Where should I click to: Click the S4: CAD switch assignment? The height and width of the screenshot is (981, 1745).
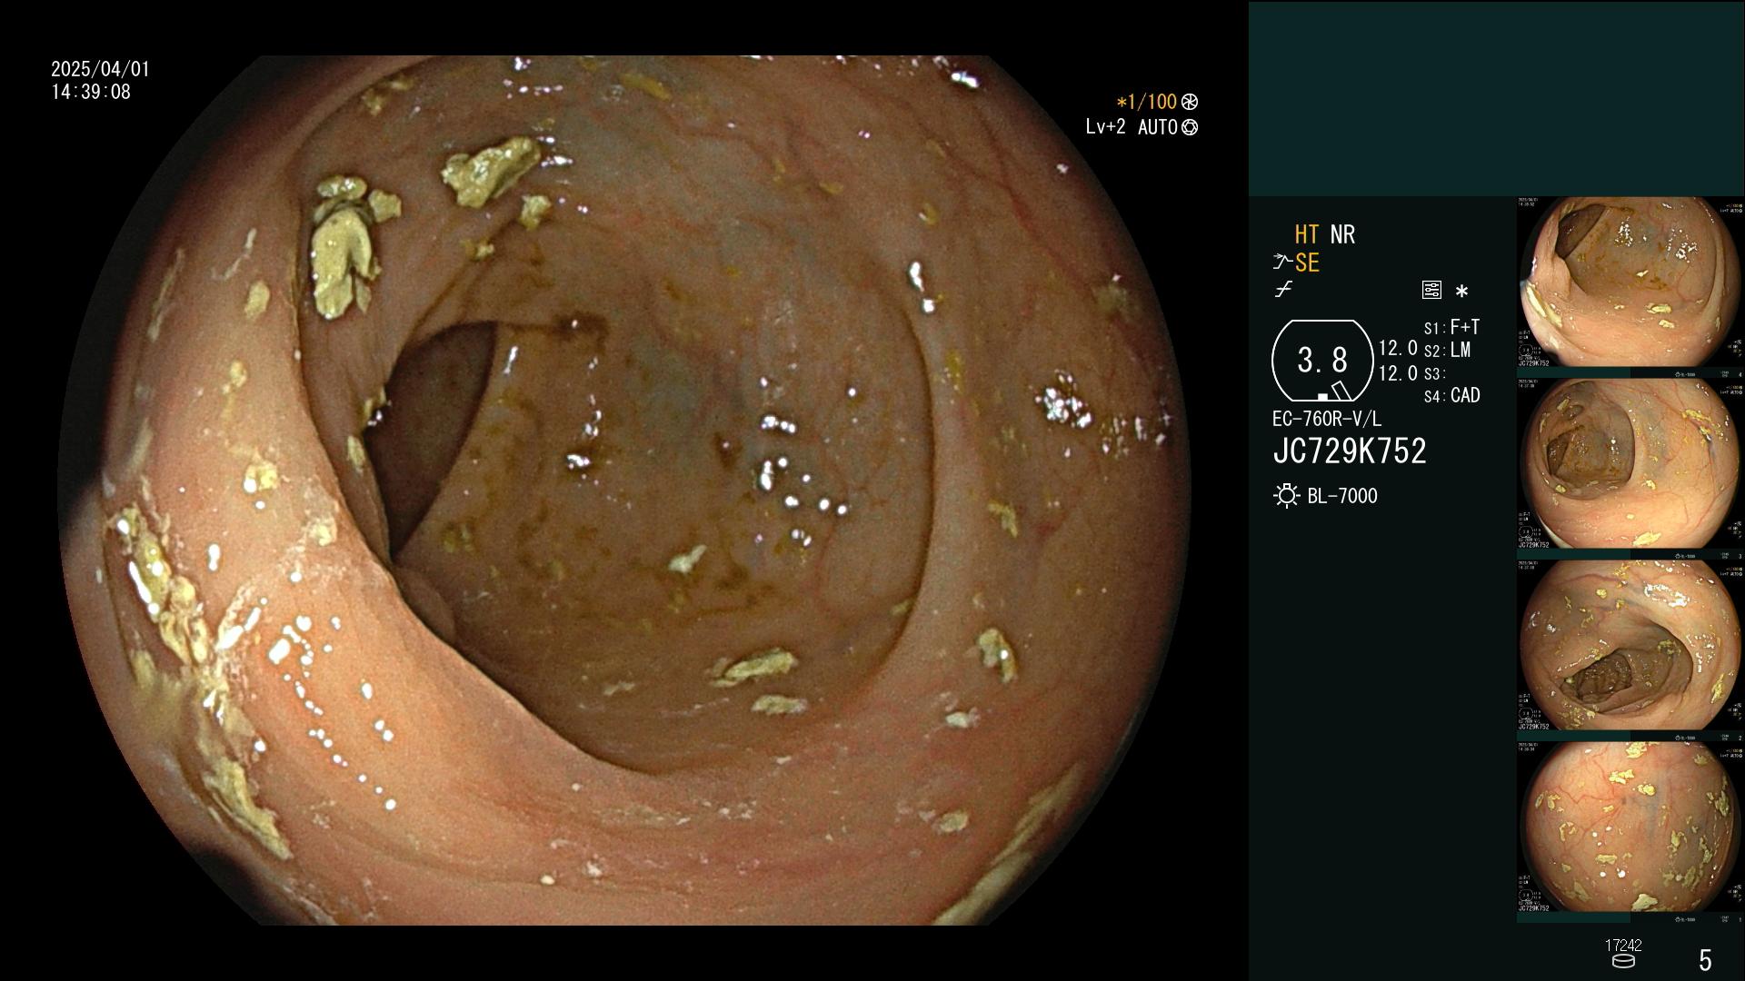pyautogui.click(x=1451, y=395)
